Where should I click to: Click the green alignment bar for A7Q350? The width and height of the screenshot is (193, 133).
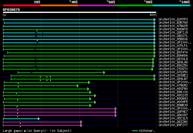61,73
